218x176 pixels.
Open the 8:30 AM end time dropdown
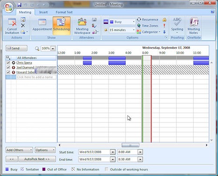tap(140, 159)
